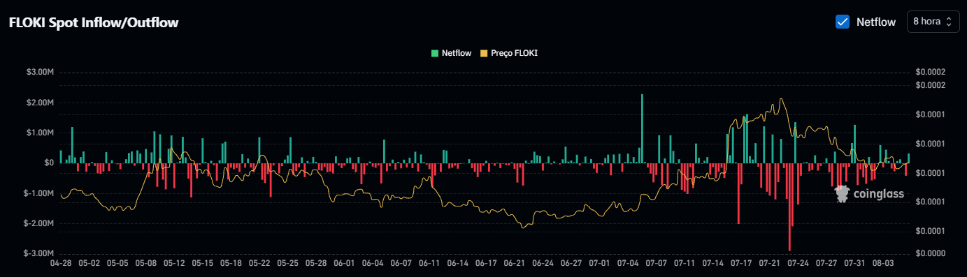Click the $1.00M axis label
This screenshot has width=967, height=277.
(40, 133)
